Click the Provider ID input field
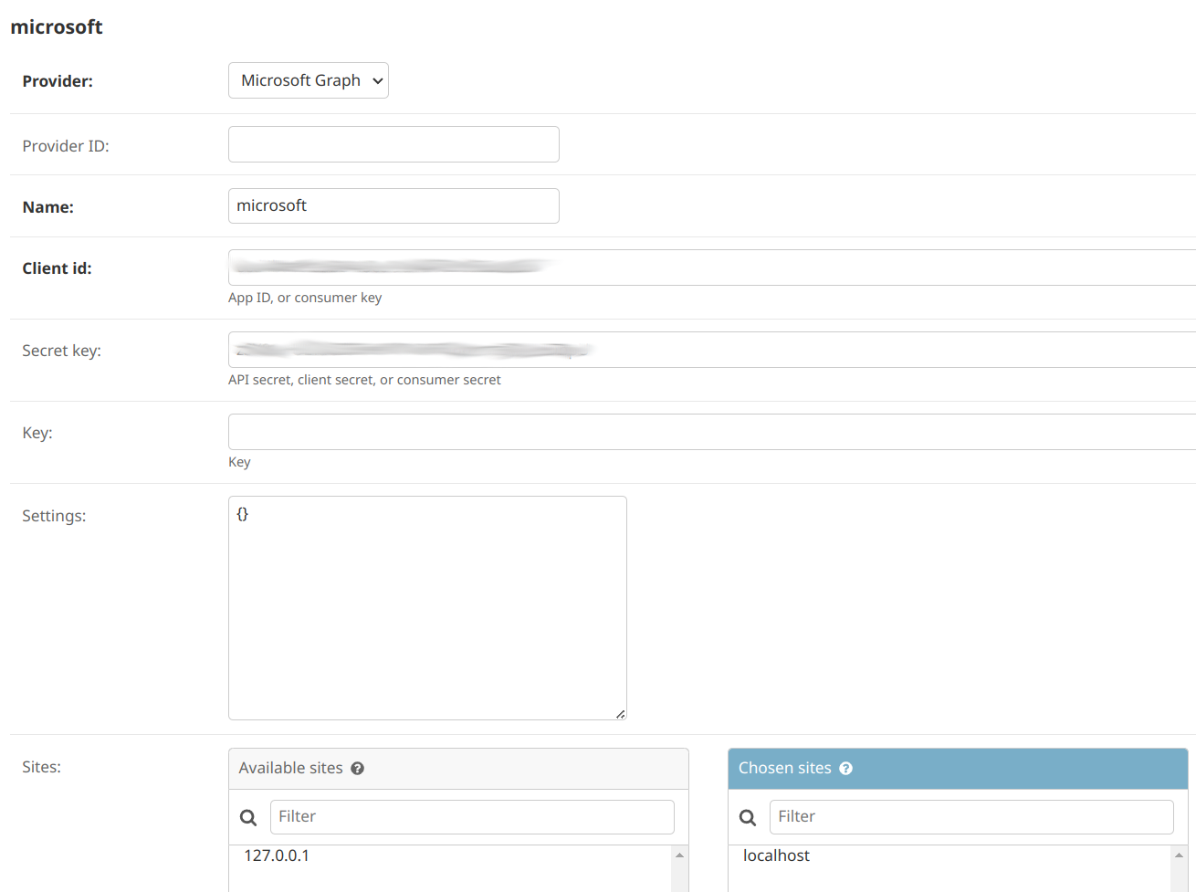Image resolution: width=1196 pixels, height=892 pixels. (393, 144)
